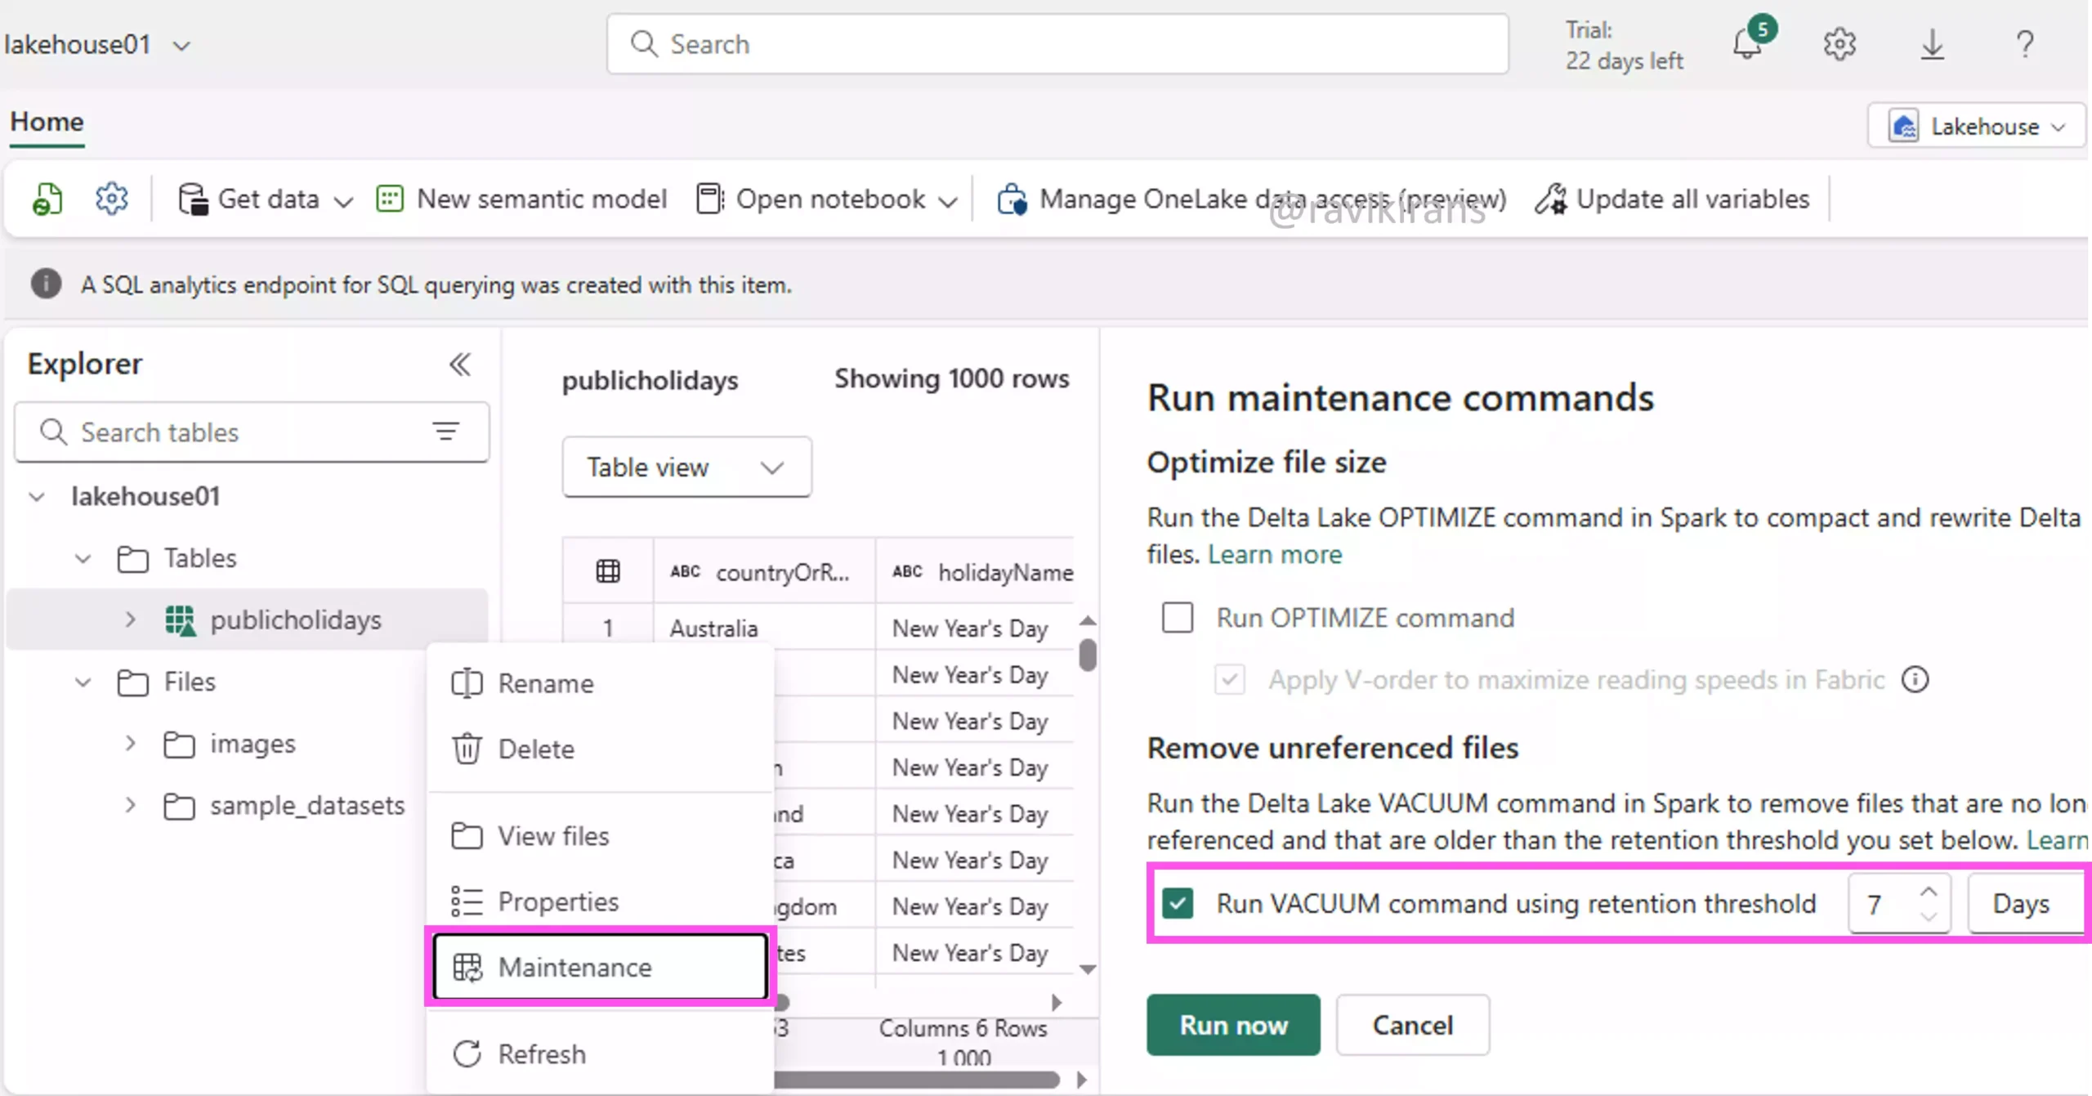The height and width of the screenshot is (1096, 2092).
Task: Click the table vertical scrollbar thumb
Action: (x=1088, y=655)
